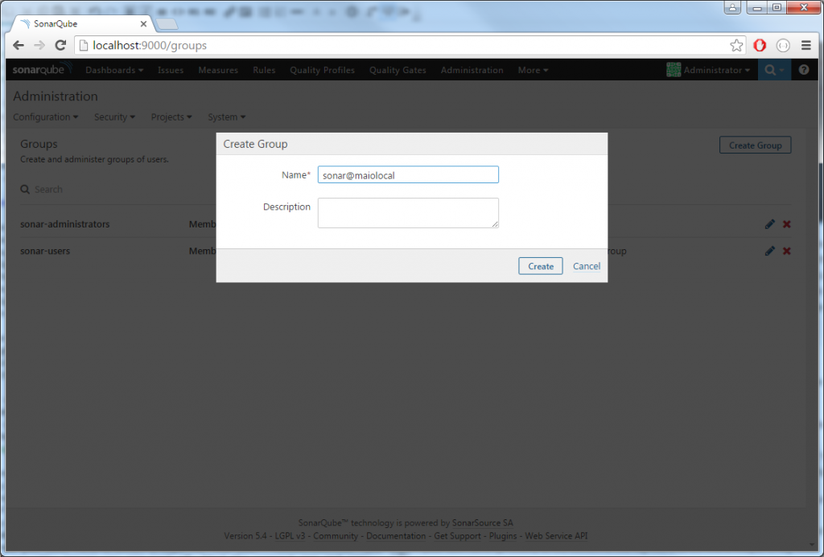Click the Create Group button on the page
The width and height of the screenshot is (824, 557).
tap(755, 145)
